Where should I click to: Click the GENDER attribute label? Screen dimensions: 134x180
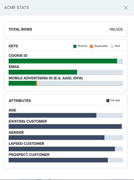pyautogui.click(x=16, y=132)
